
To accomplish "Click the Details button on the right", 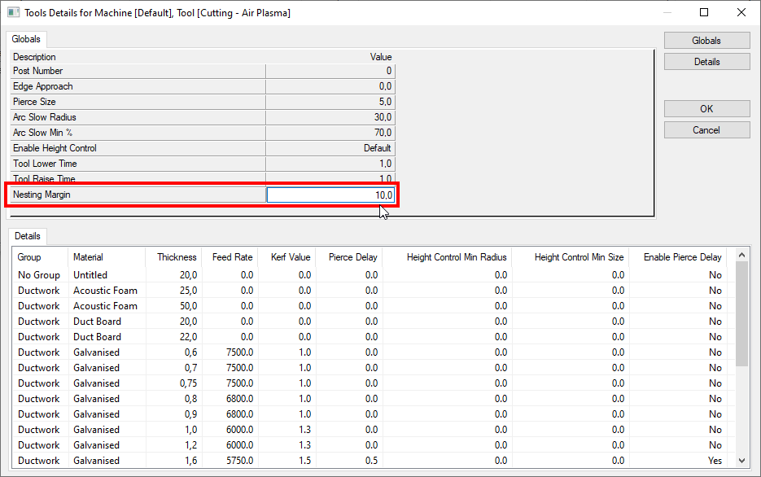I will pyautogui.click(x=706, y=60).
